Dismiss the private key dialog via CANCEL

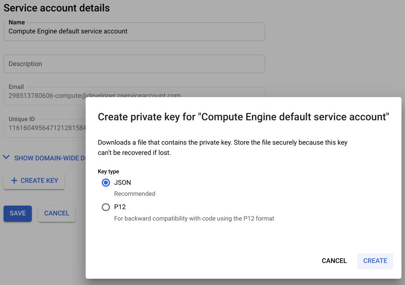click(334, 261)
